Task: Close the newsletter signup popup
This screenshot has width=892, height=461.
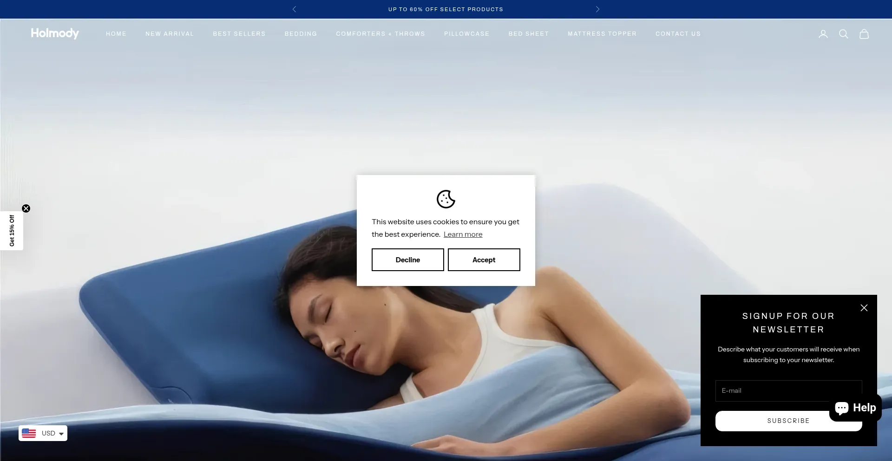Action: coord(864,308)
